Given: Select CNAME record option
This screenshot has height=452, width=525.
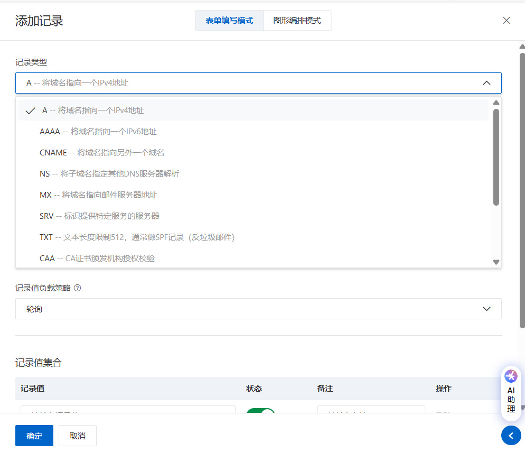Looking at the screenshot, I should point(254,152).
